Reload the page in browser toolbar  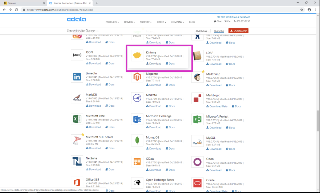(x=16, y=10)
